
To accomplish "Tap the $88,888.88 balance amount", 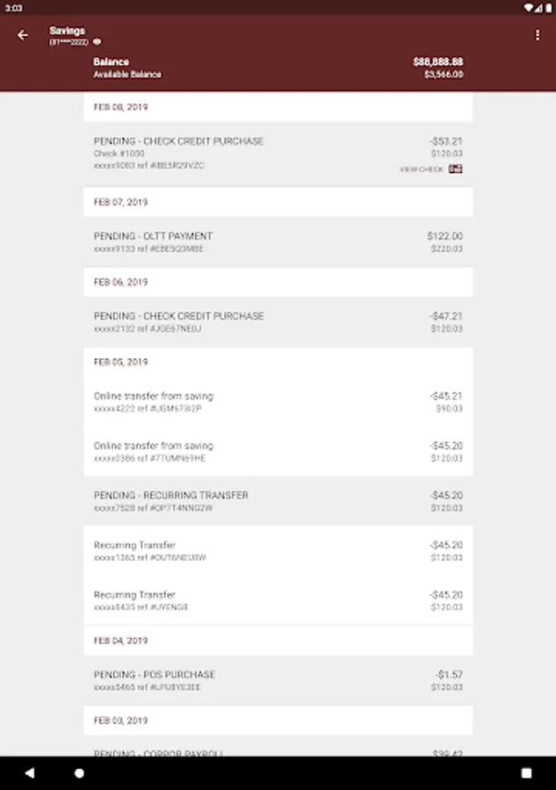I will 437,62.
